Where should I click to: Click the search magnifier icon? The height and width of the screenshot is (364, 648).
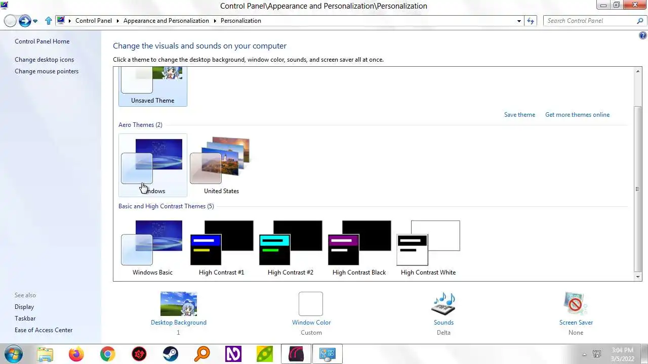[640, 21]
